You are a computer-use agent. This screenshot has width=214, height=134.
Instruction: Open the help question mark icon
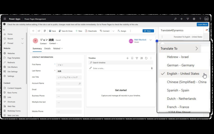click(x=200, y=19)
